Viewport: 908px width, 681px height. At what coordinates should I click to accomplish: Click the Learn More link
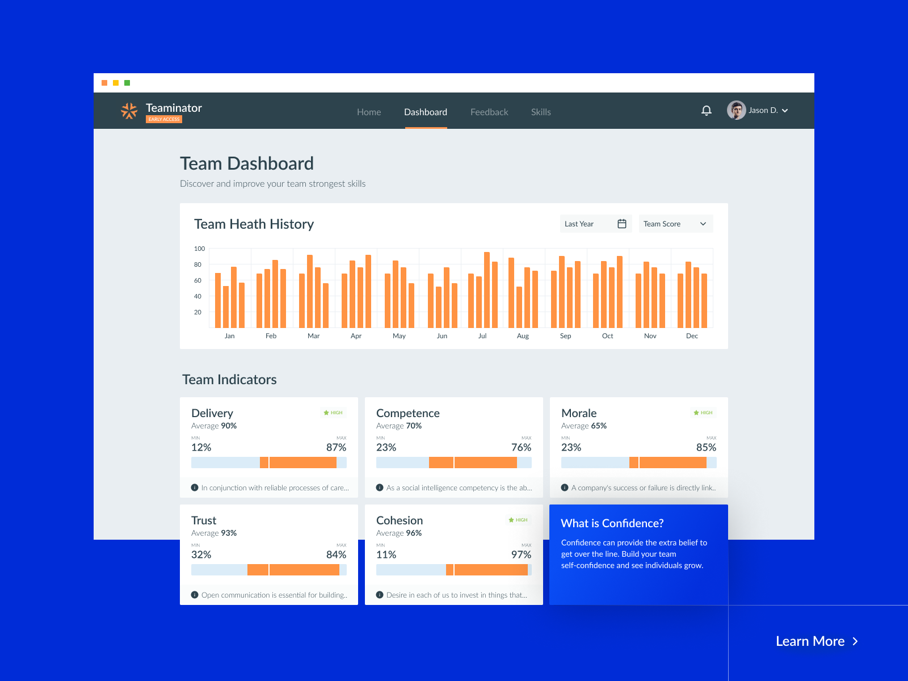816,641
